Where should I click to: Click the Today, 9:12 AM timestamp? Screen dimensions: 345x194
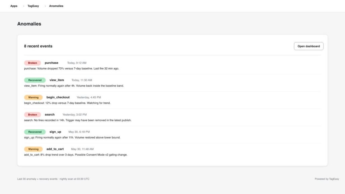click(77, 63)
